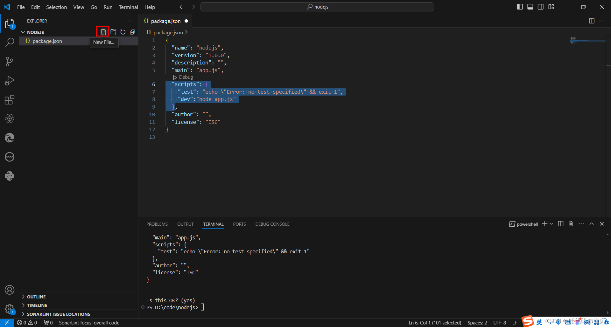Open the remote window indicator
This screenshot has height=327, width=611.
[x=7, y=323]
